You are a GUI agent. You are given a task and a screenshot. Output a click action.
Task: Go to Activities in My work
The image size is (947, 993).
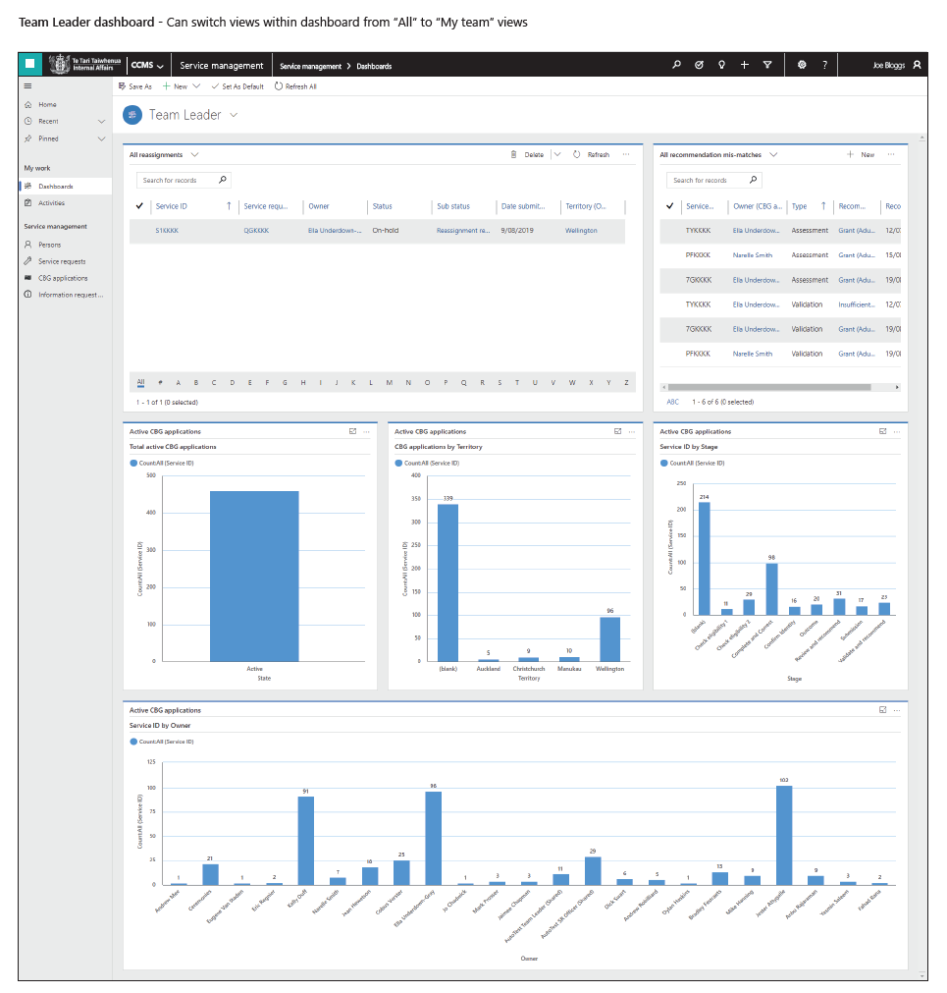pos(51,202)
